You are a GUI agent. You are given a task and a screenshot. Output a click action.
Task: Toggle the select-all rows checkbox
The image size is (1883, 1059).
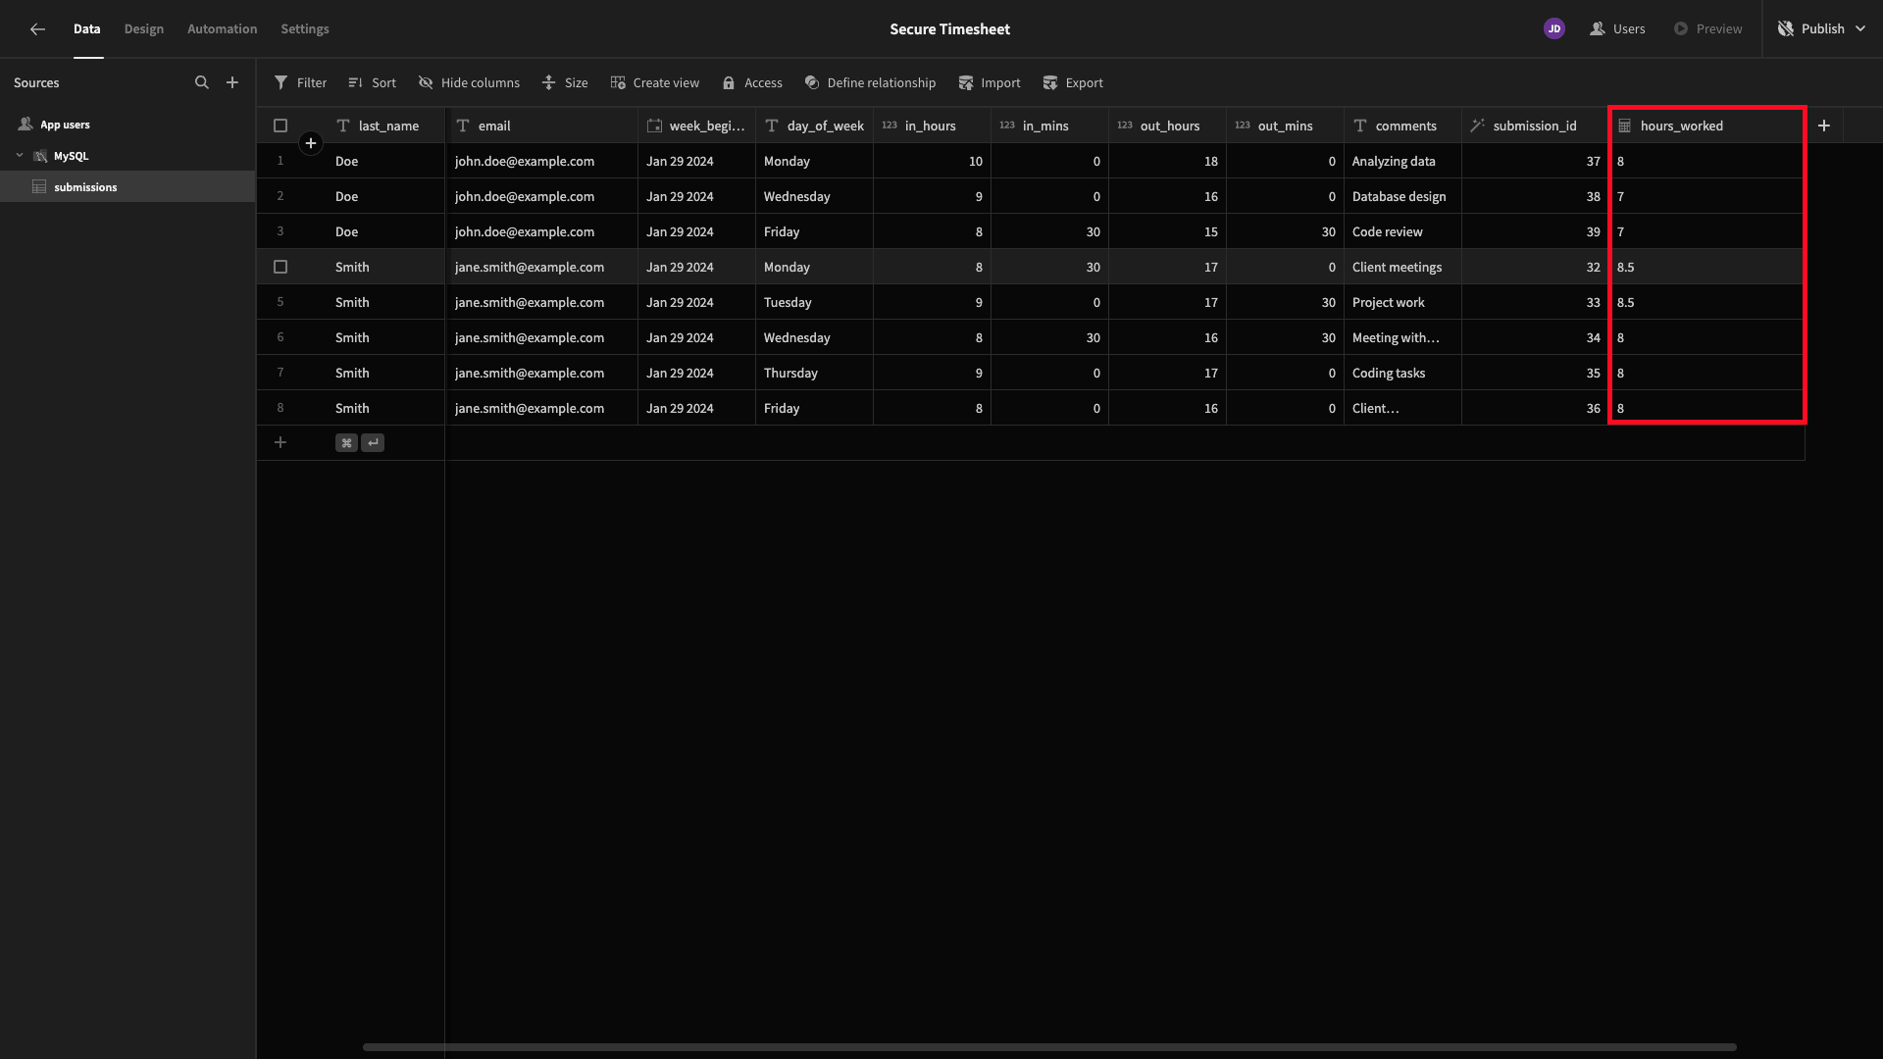click(x=280, y=126)
